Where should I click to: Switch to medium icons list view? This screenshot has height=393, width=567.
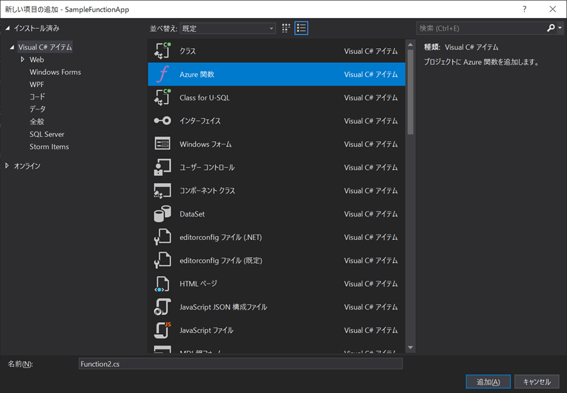[301, 28]
